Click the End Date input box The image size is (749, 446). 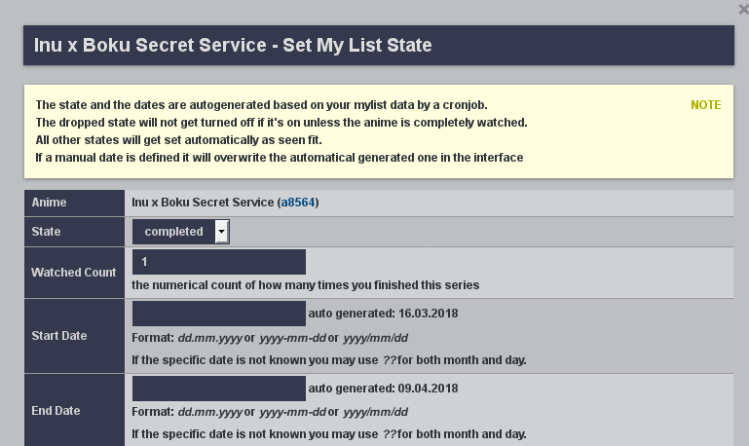pos(220,388)
